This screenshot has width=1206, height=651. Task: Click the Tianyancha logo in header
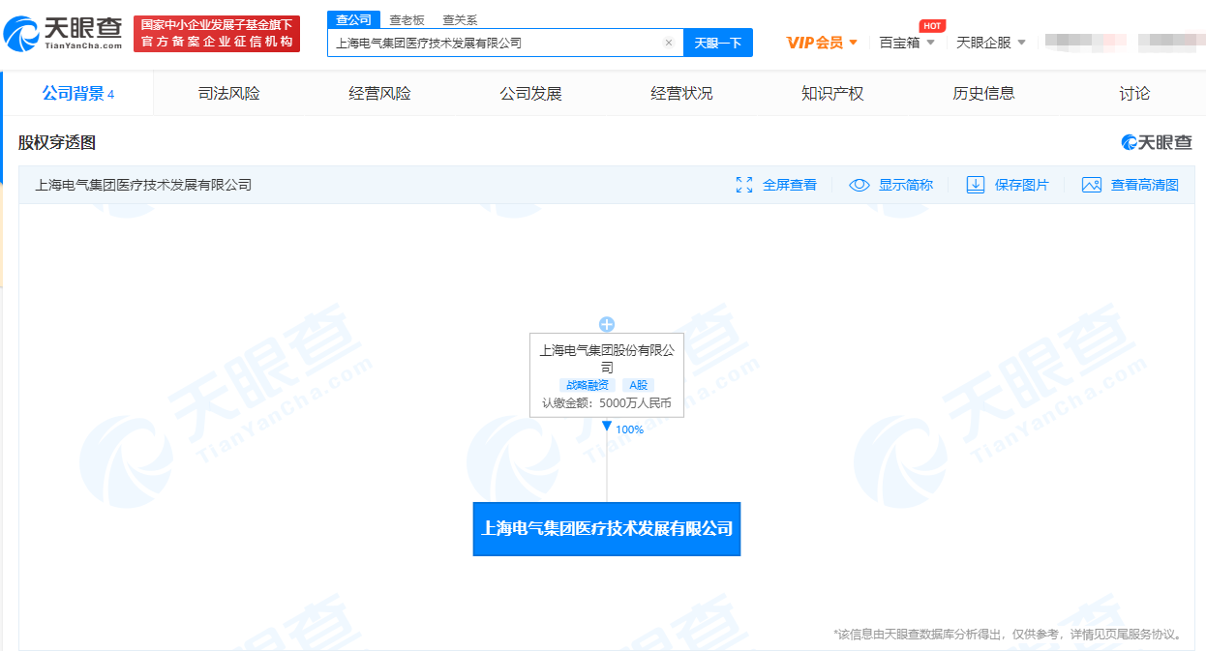[x=64, y=34]
